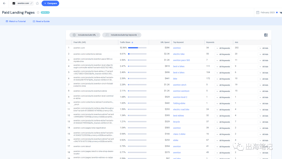
Task: Open the 'bicycle' keyword link
Action: click(177, 122)
